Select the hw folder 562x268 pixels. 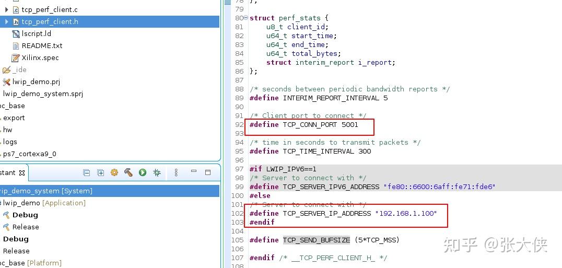tap(7, 130)
